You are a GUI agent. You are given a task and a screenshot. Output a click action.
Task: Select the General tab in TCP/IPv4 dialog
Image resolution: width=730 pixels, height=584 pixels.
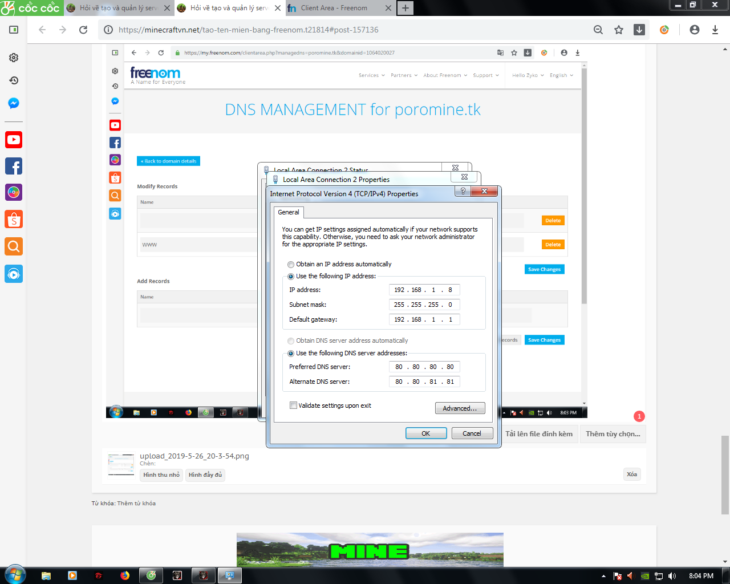click(289, 212)
